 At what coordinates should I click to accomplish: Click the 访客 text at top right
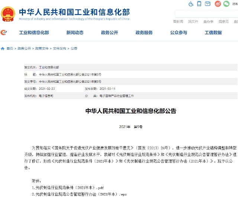tap(235, 4)
